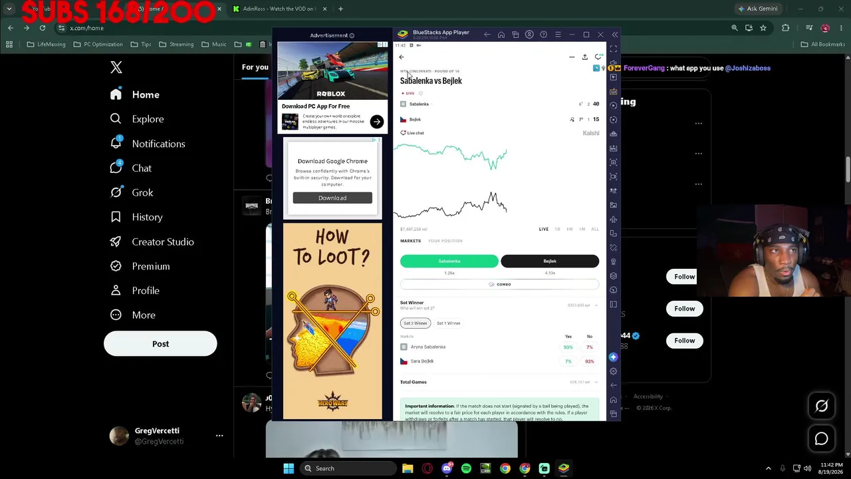Open the PC Optimization bookmarks folder
This screenshot has height=479, width=851.
coord(98,45)
